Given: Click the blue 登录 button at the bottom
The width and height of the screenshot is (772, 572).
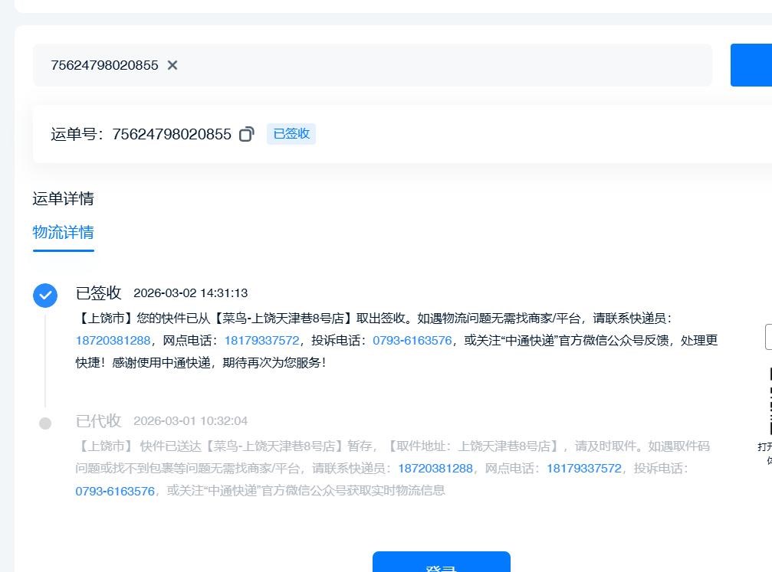Looking at the screenshot, I should point(441,563).
